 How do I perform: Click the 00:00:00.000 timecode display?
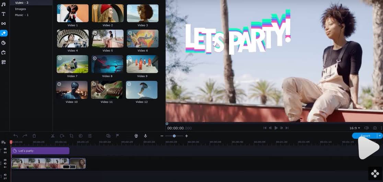pos(179,128)
